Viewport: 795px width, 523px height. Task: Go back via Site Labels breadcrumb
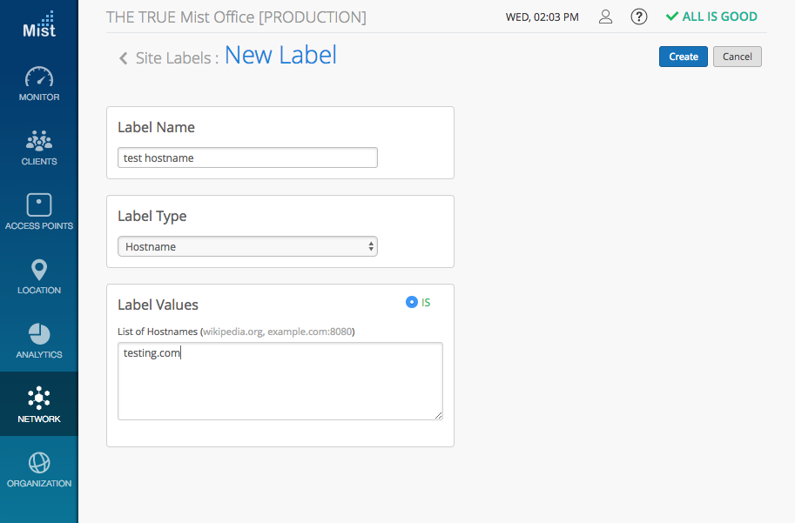(177, 58)
